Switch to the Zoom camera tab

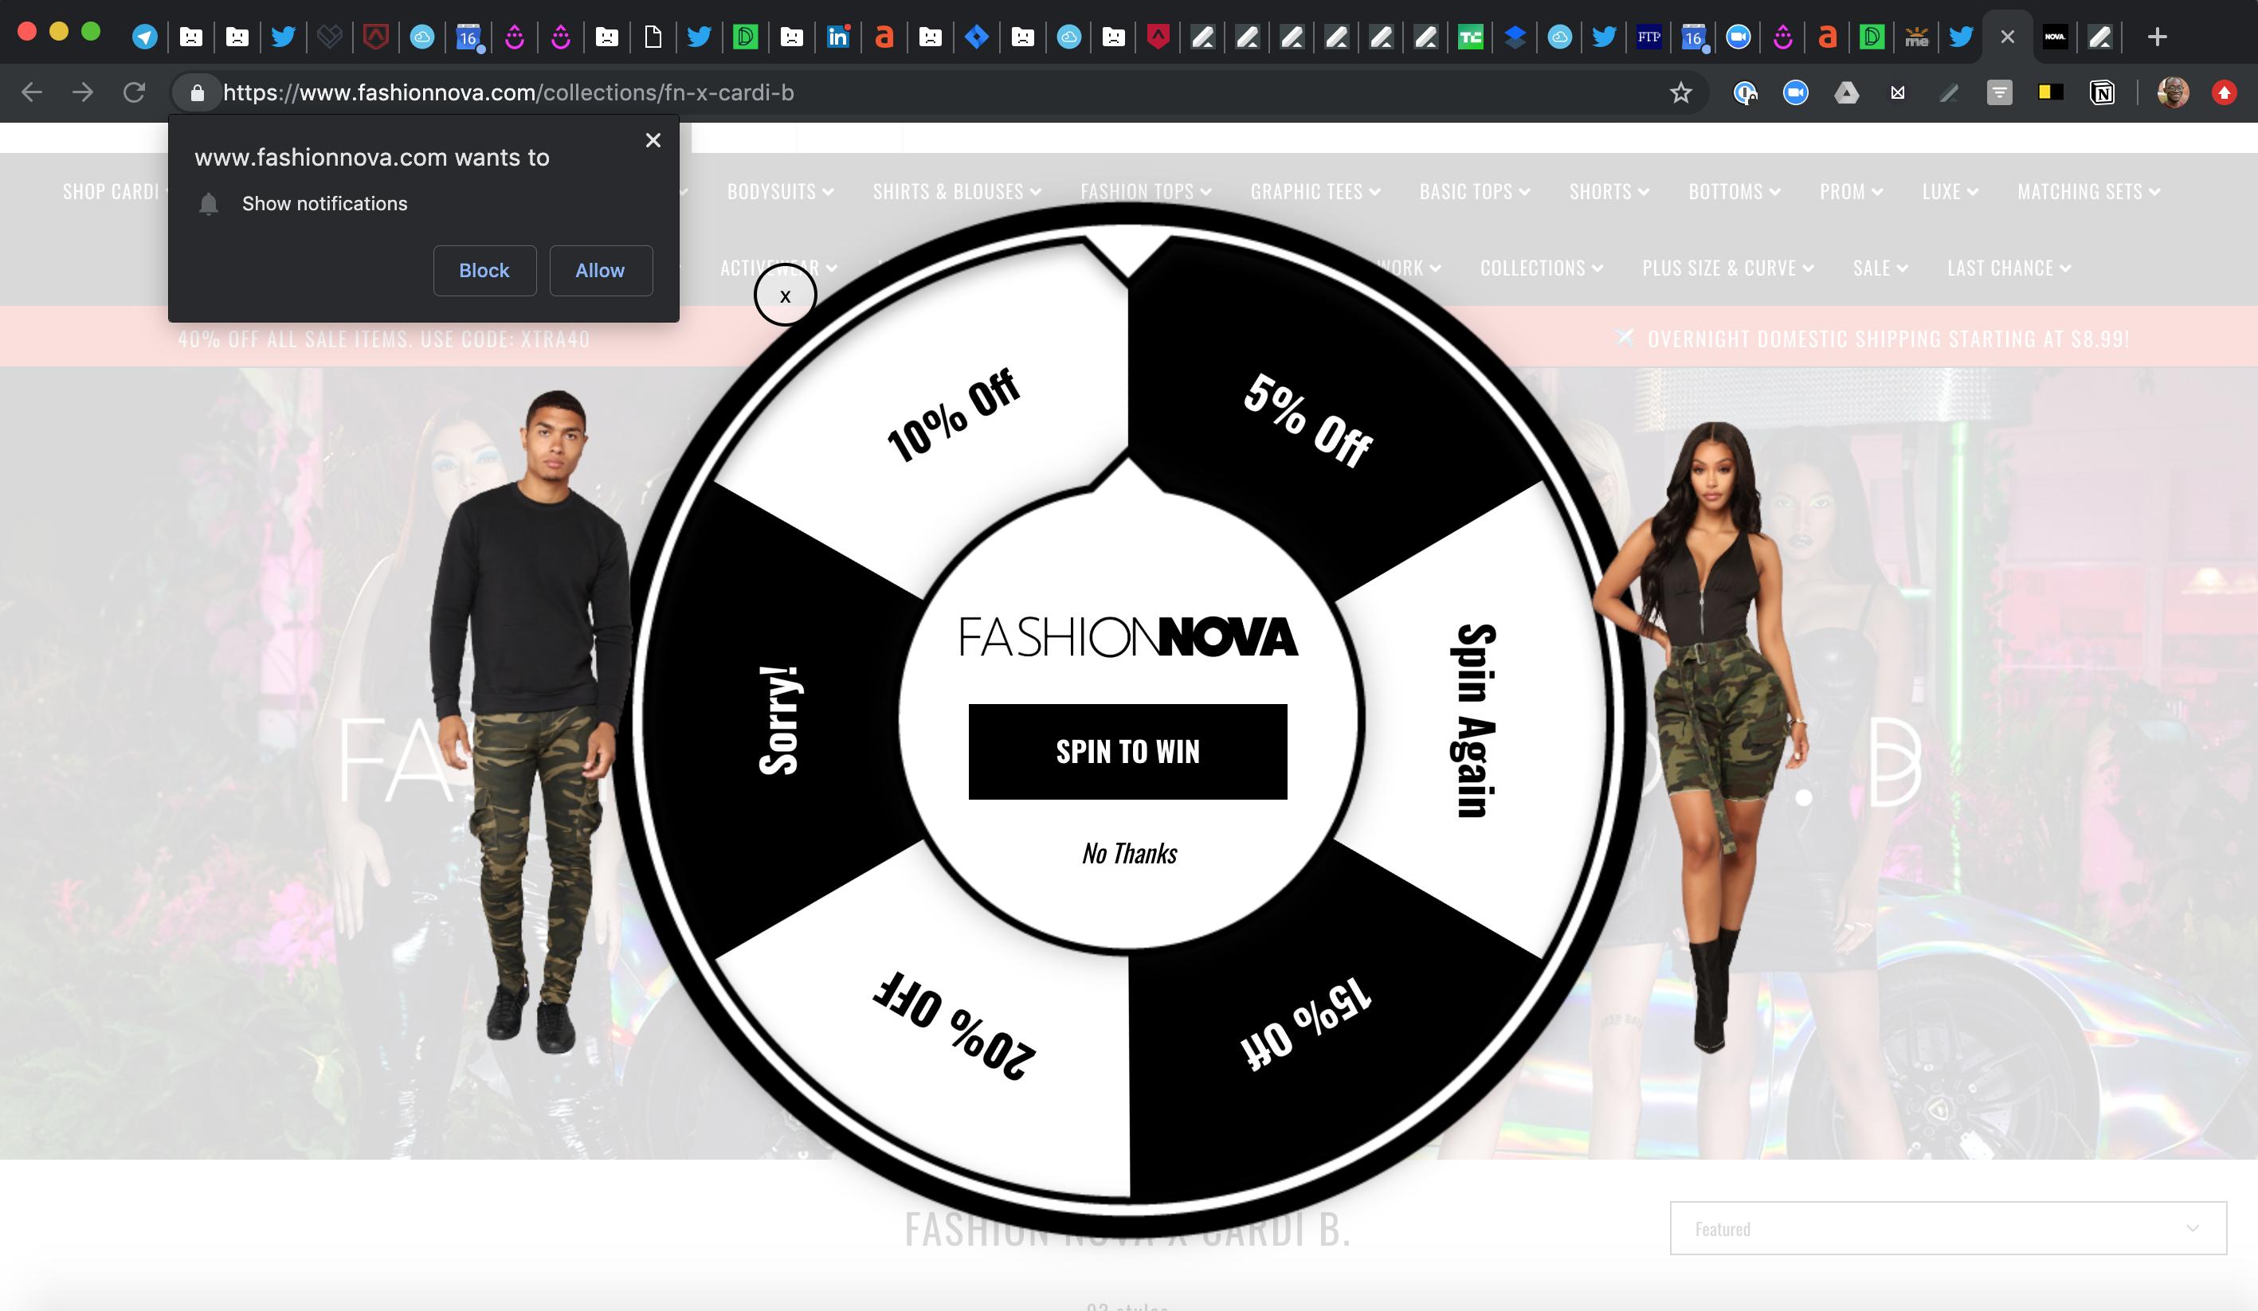[1738, 37]
